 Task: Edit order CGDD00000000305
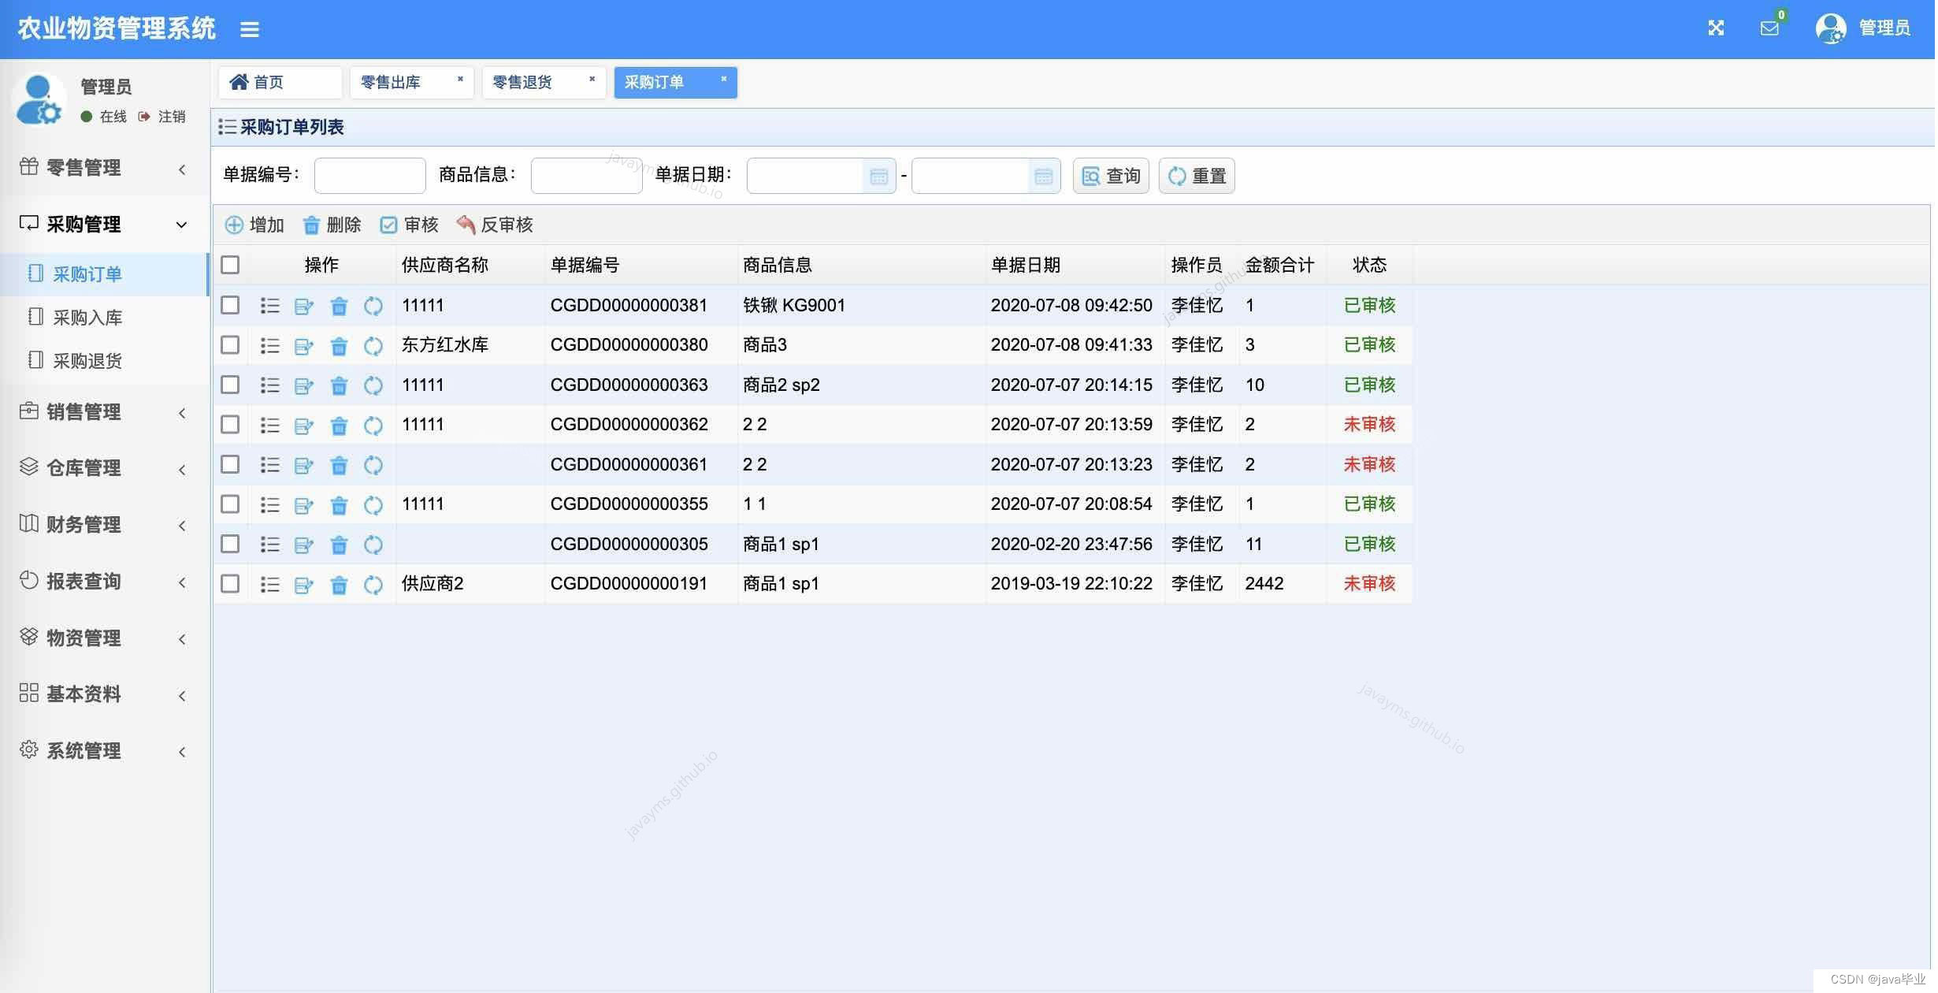click(x=304, y=545)
